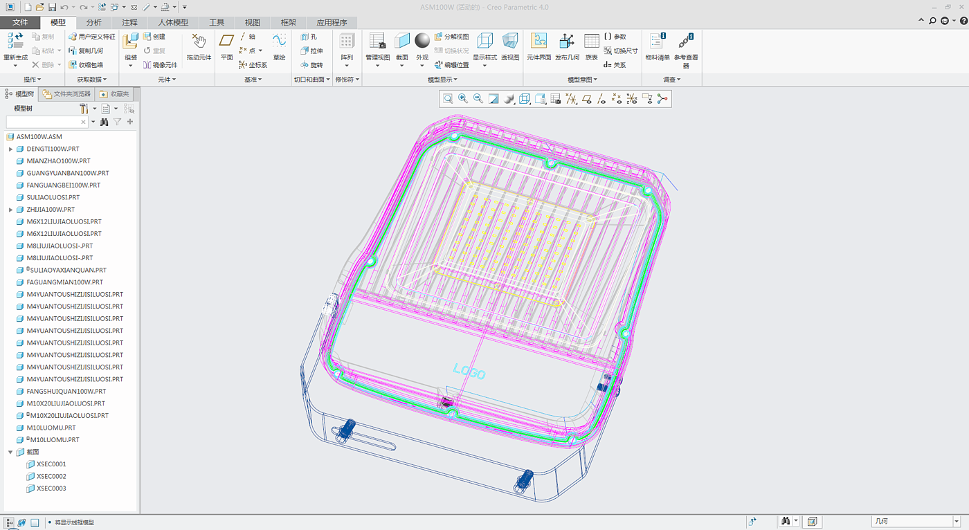
Task: Select the 拖动元件 drag components tool
Action: (x=199, y=47)
